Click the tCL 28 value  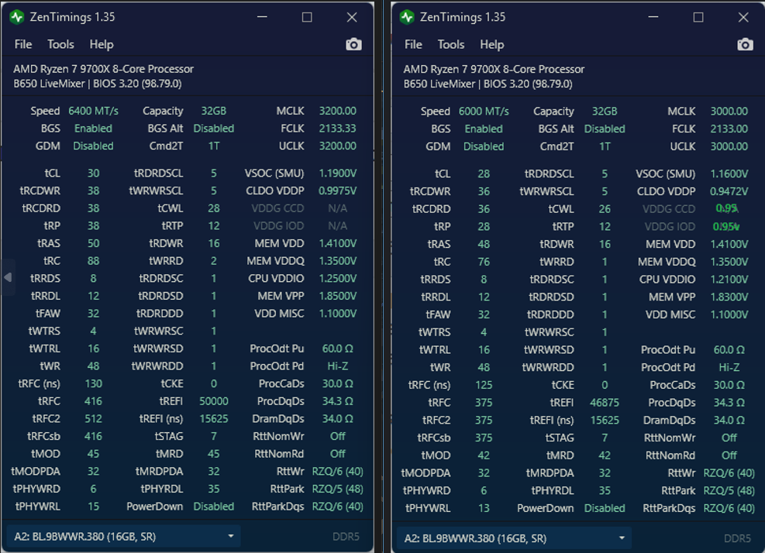pos(484,173)
